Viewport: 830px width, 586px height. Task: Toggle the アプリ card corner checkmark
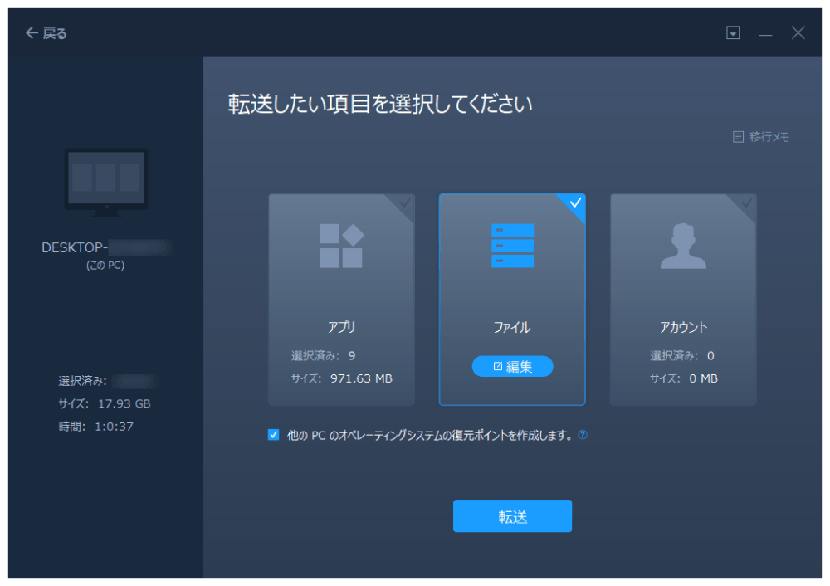(404, 203)
